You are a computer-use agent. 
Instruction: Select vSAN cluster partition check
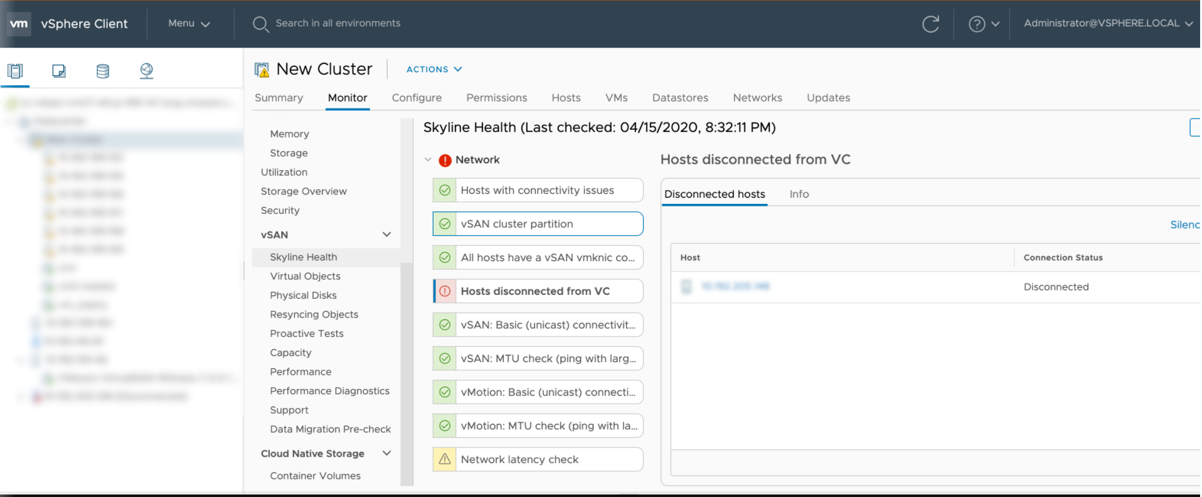[538, 224]
